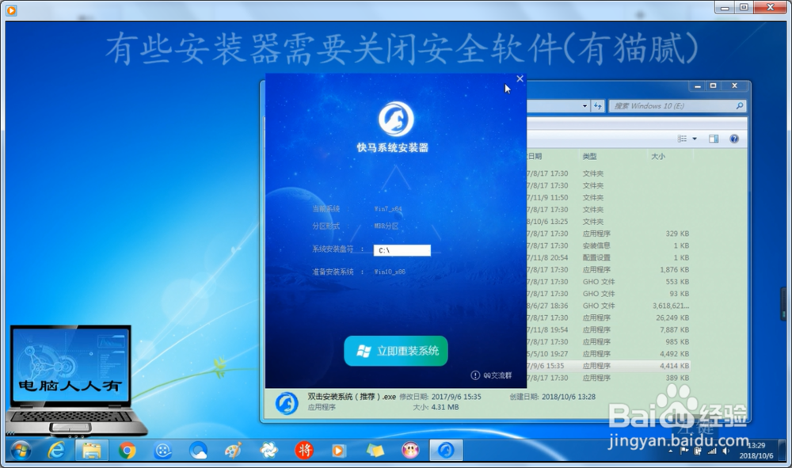This screenshot has width=792, height=468.
Task: Select the application row sized 7,887 KB
Action: pos(608,329)
